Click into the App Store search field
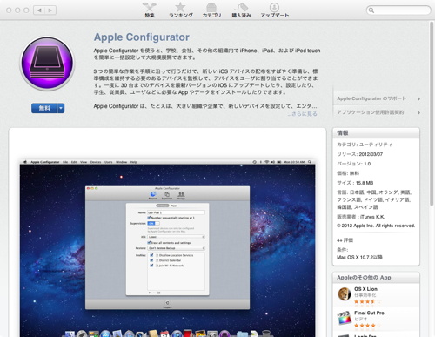 [x=398, y=10]
